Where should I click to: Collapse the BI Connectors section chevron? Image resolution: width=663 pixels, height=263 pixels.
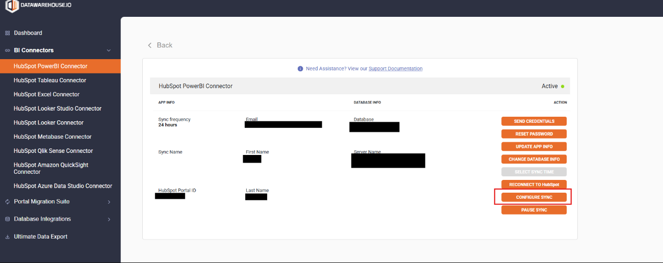[109, 50]
